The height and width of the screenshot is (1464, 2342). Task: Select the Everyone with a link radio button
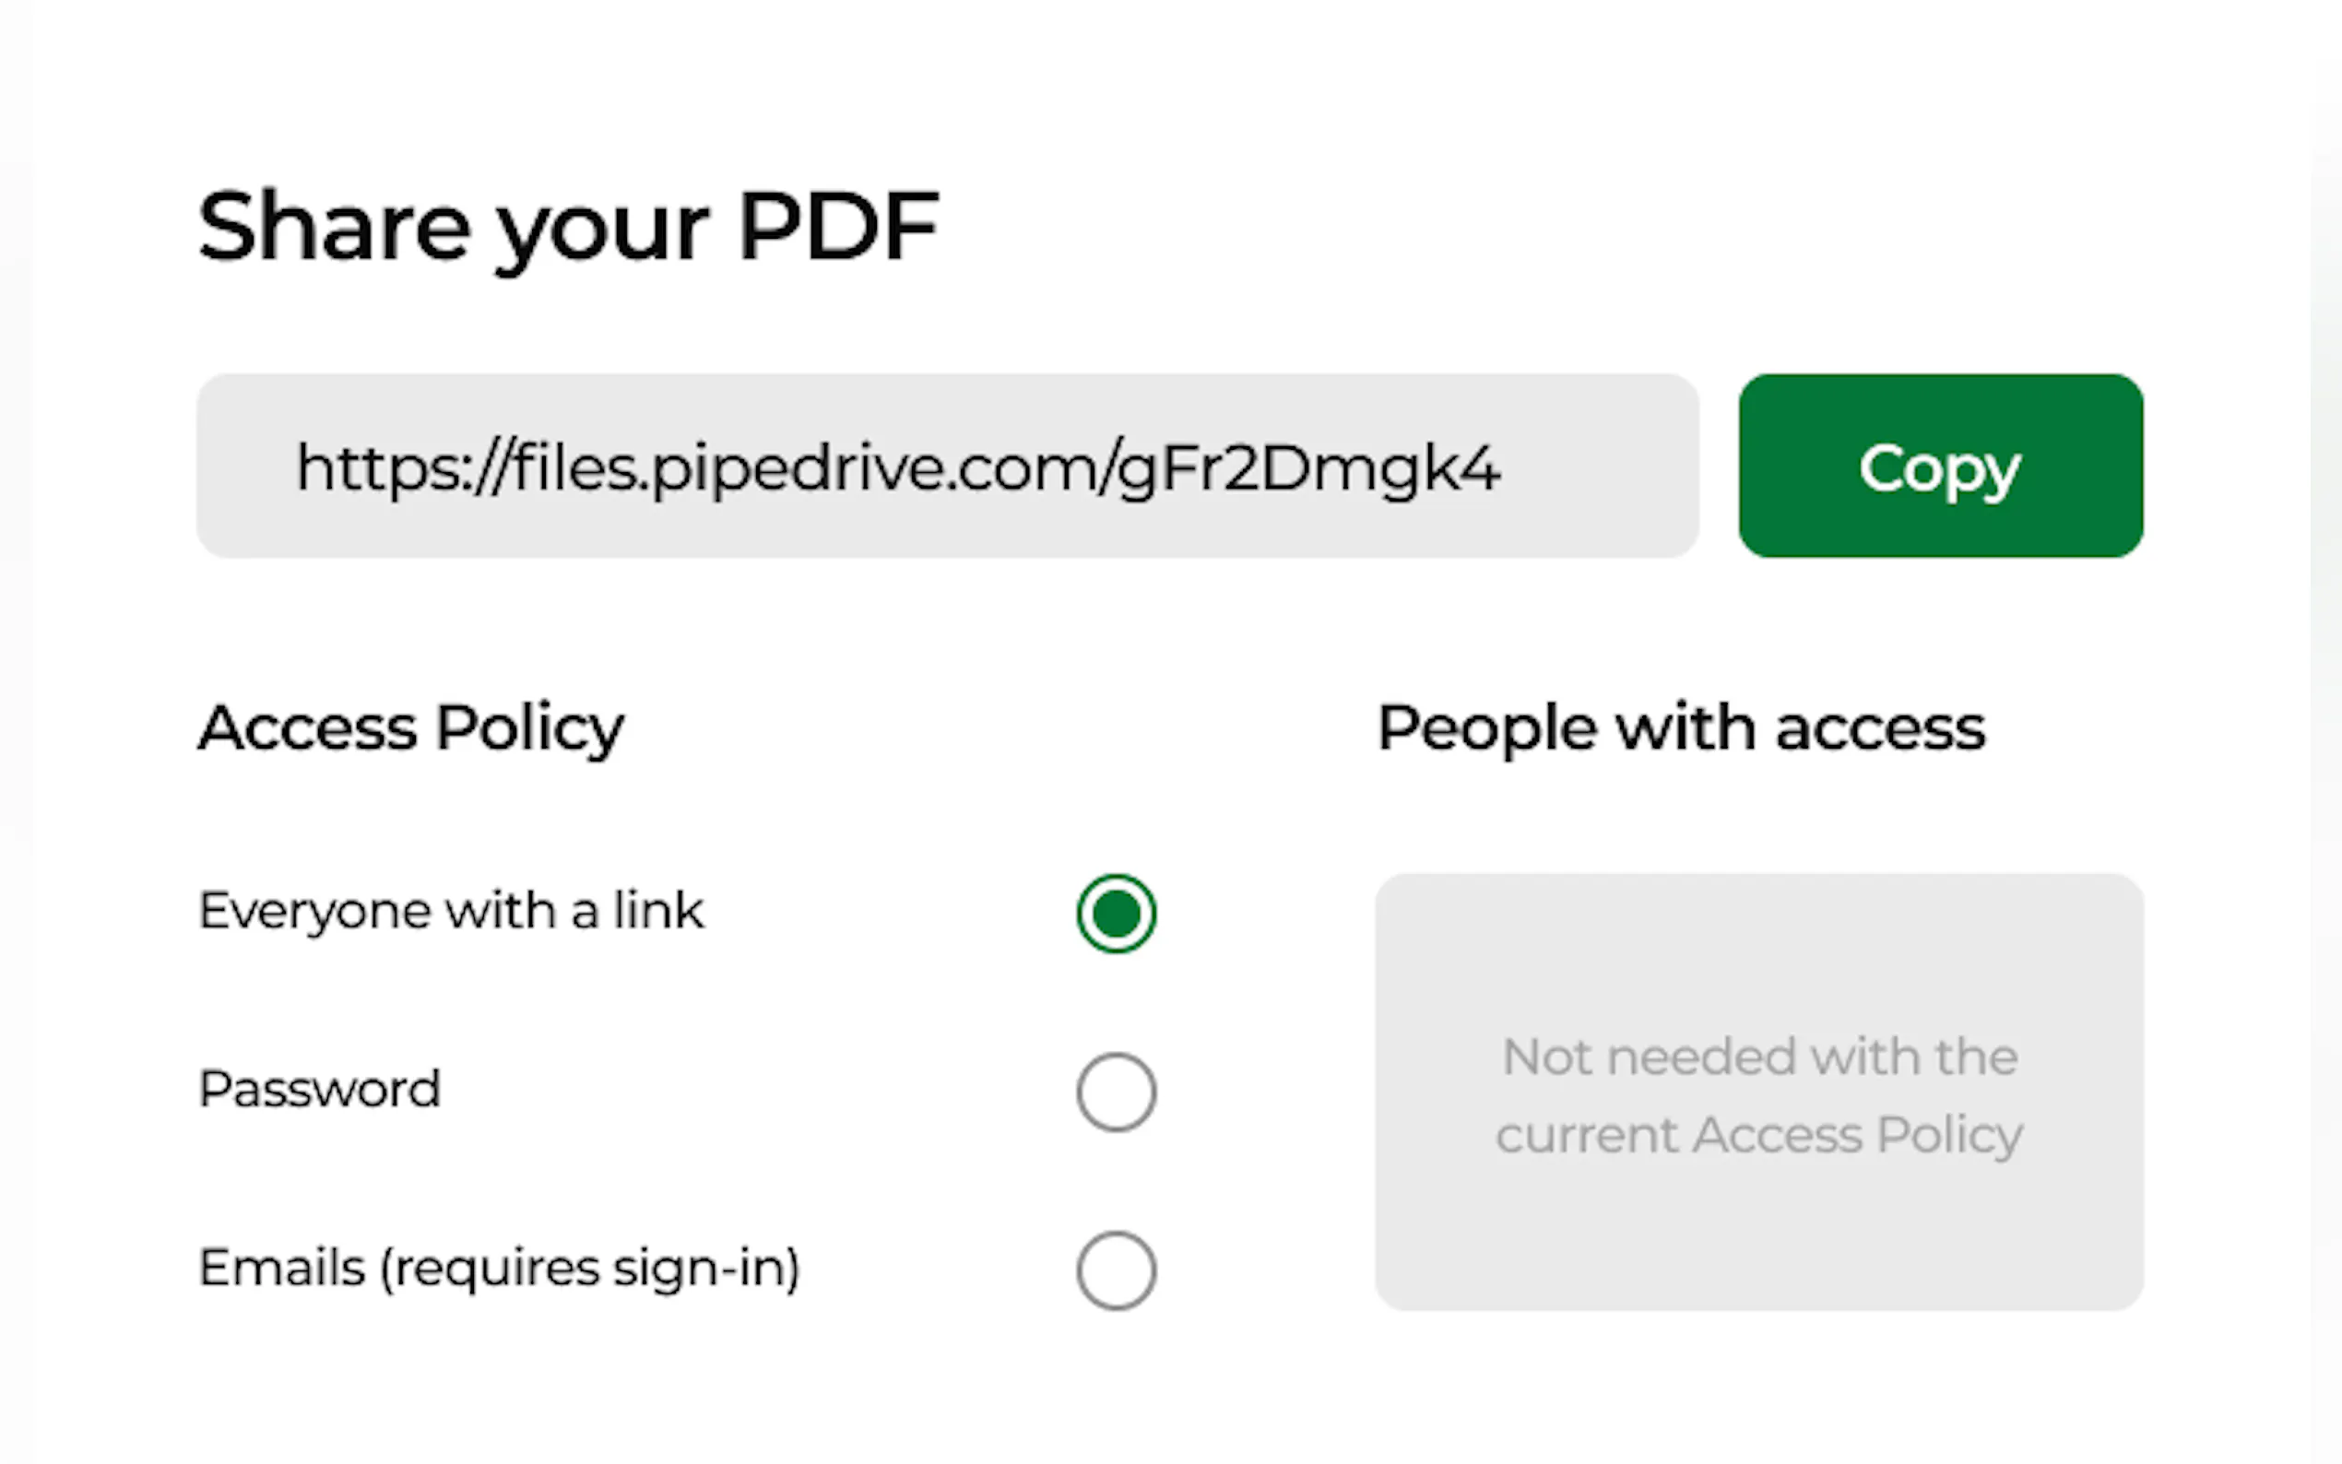point(1116,913)
